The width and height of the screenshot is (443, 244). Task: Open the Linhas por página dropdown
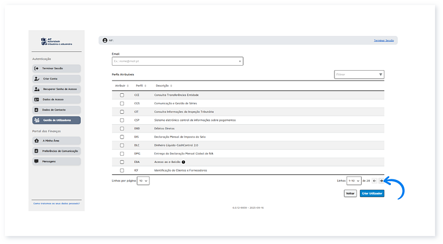pyautogui.click(x=143, y=181)
